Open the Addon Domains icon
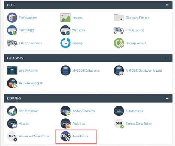 (x=65, y=111)
